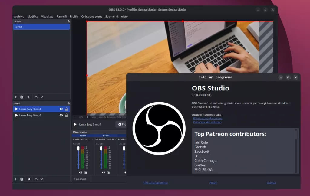This screenshot has width=310, height=196.
Task: Open the Modifica menu
Action: pos(33,16)
